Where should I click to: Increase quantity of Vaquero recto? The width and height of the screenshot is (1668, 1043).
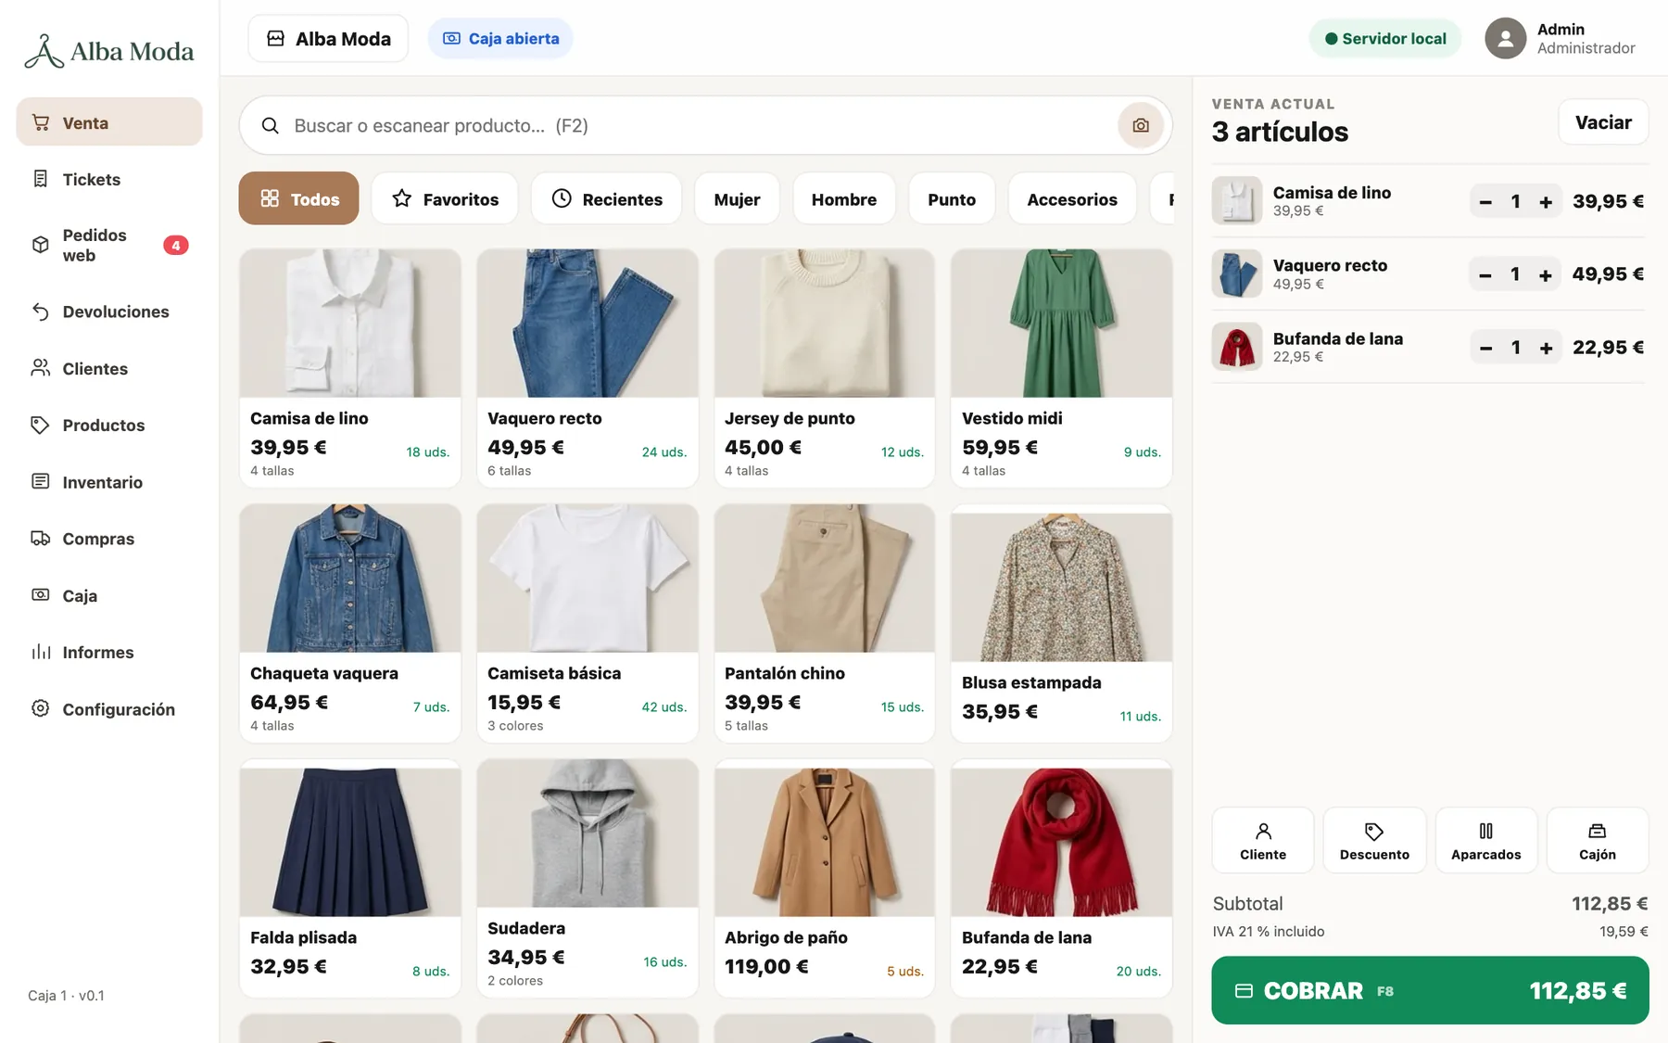click(x=1546, y=274)
